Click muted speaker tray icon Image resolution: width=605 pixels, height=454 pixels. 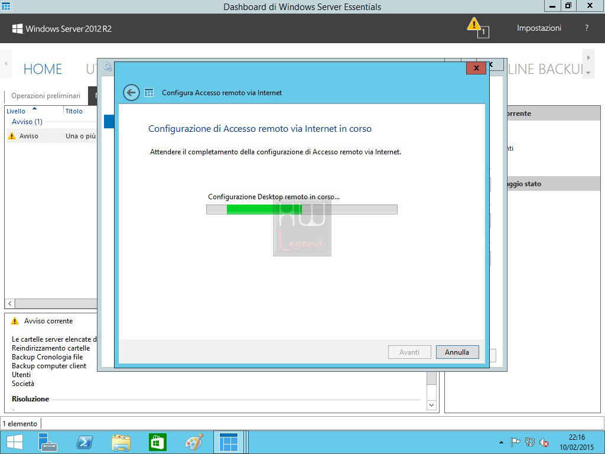[544, 442]
